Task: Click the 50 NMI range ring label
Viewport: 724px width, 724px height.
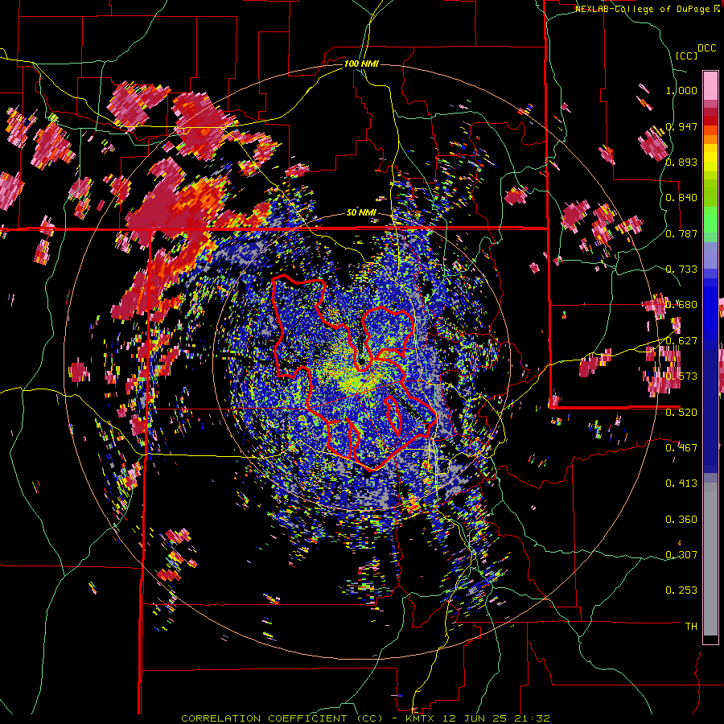Action: 361,213
